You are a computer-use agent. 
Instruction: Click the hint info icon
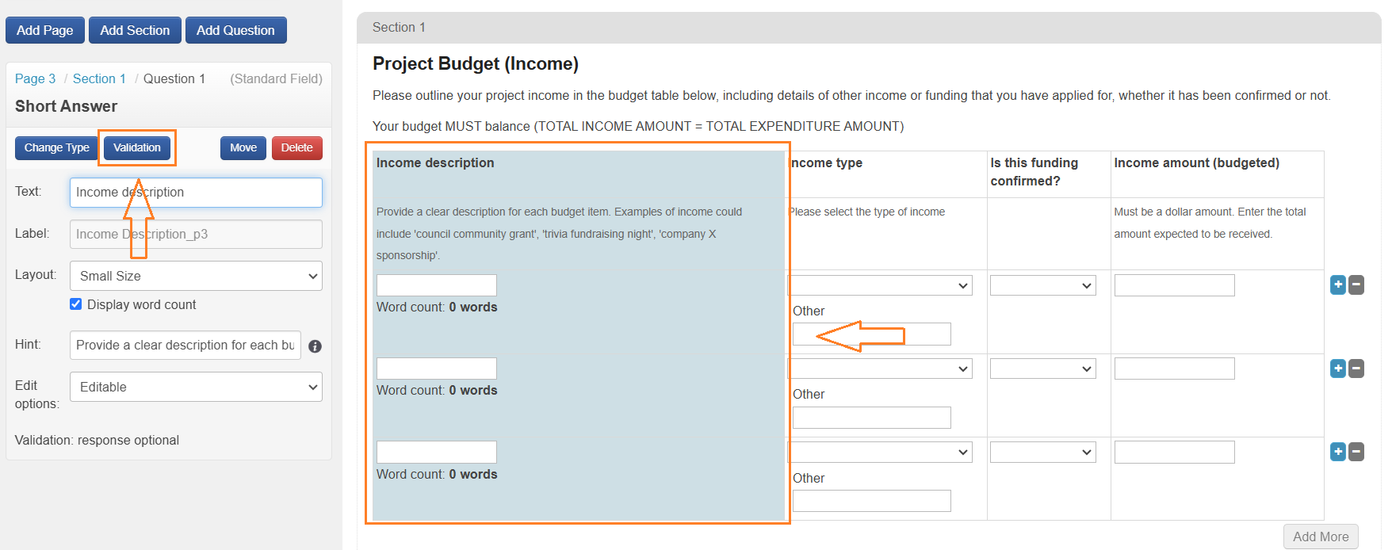pos(315,346)
